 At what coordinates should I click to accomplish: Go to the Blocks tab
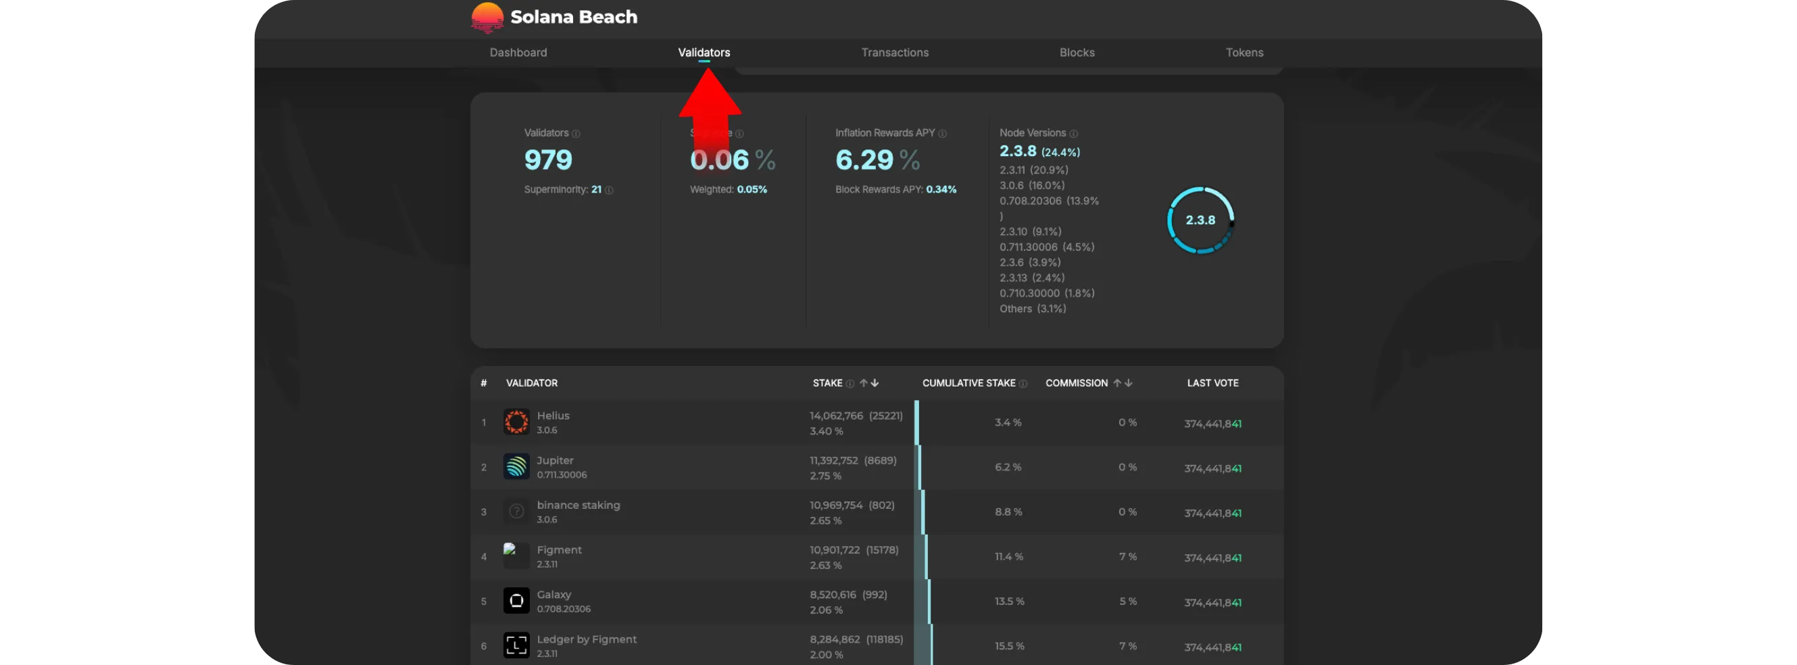click(x=1077, y=52)
